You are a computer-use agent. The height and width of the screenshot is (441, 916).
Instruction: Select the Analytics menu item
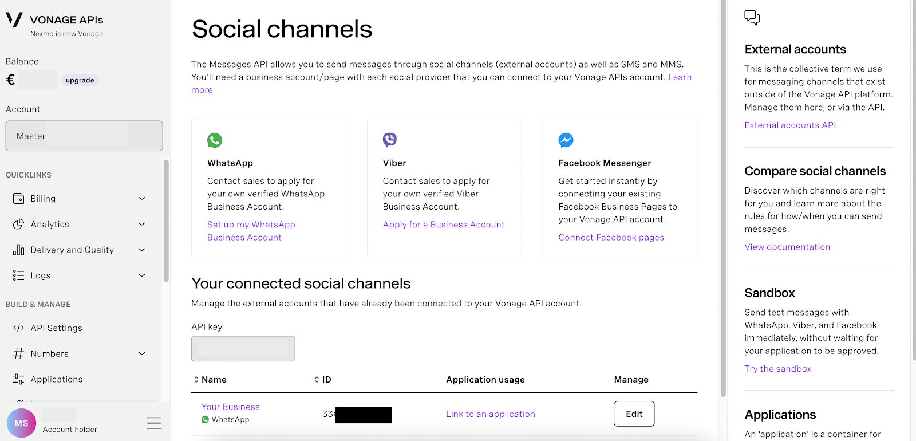click(50, 225)
